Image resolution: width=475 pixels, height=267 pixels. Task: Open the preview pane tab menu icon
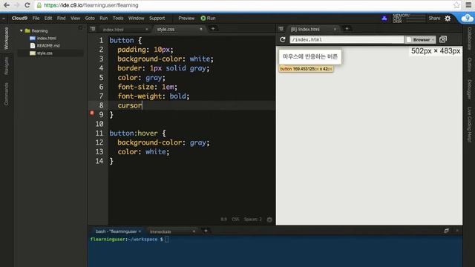point(281,29)
